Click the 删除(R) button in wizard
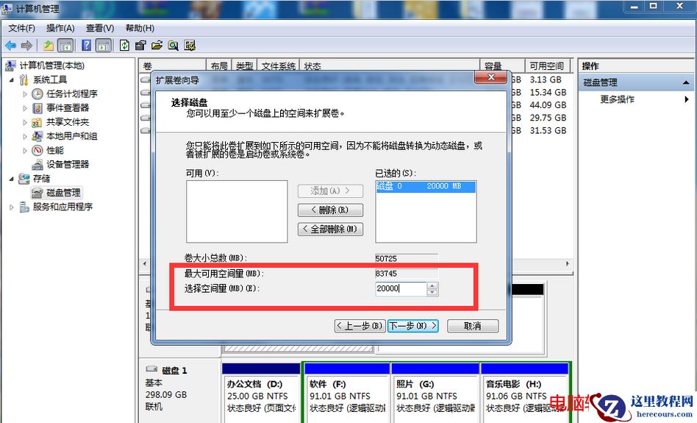This screenshot has width=697, height=423. pyautogui.click(x=330, y=210)
